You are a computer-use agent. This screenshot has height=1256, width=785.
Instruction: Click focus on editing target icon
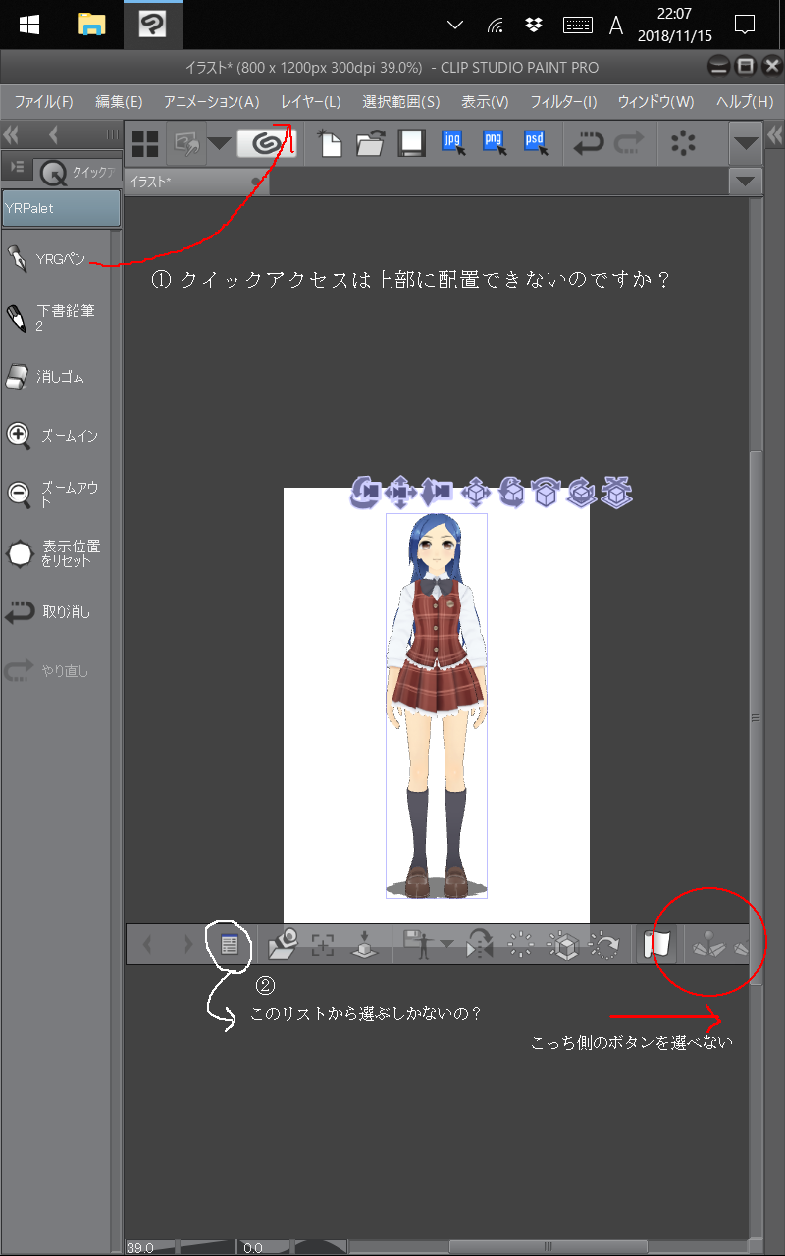(323, 945)
